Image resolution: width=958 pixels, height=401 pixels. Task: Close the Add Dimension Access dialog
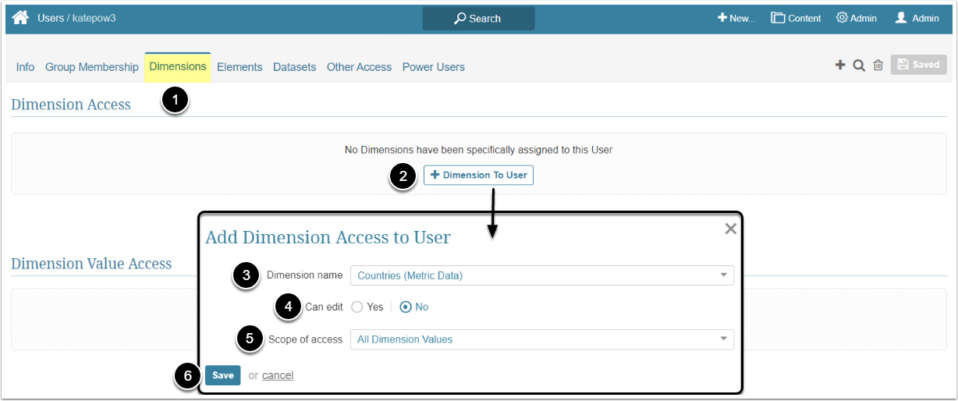(x=730, y=229)
